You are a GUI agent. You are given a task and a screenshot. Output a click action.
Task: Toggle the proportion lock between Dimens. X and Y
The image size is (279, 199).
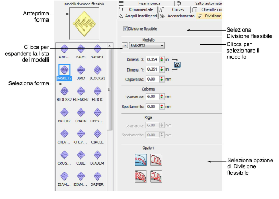tap(177, 65)
